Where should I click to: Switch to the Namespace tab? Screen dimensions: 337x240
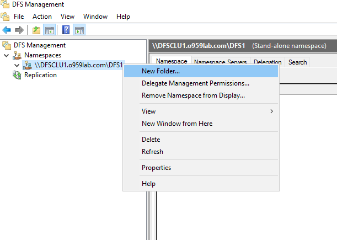click(x=172, y=61)
